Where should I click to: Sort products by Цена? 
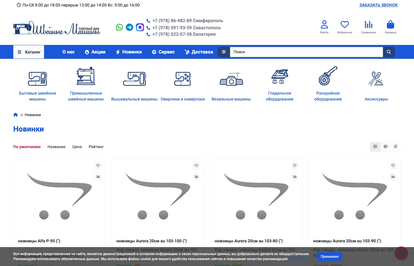pyautogui.click(x=77, y=147)
